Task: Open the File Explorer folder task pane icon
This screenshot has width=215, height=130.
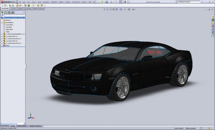Action: pyautogui.click(x=213, y=23)
